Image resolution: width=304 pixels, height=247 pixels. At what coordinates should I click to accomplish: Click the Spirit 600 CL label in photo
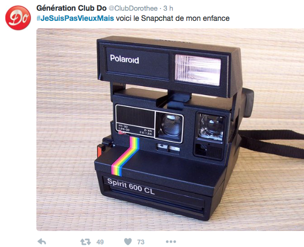pyautogui.click(x=131, y=186)
